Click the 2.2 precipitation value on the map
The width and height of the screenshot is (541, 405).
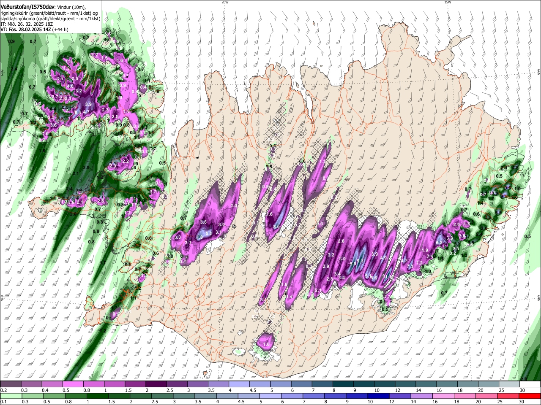[x=125, y=161]
